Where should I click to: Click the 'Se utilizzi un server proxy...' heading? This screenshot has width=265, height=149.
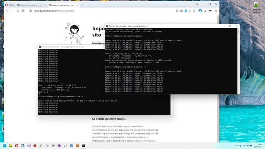[109, 119]
